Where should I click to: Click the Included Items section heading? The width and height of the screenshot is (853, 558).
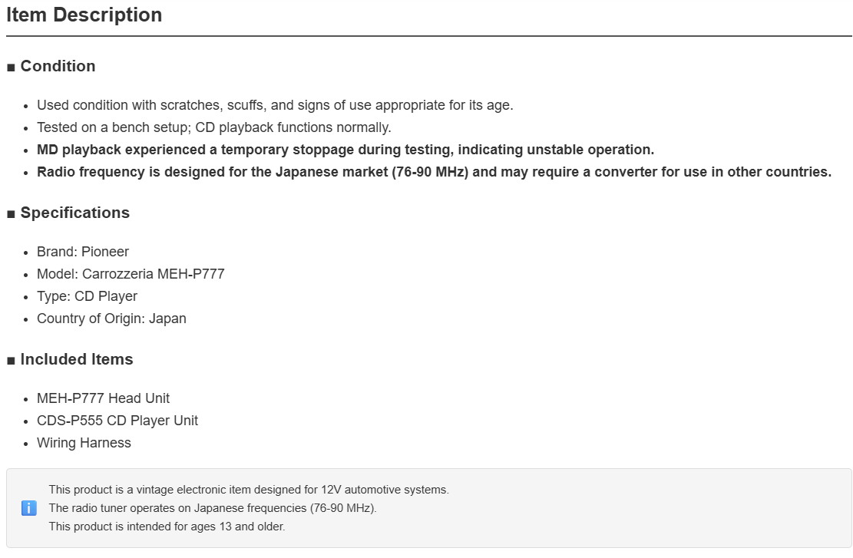(77, 359)
